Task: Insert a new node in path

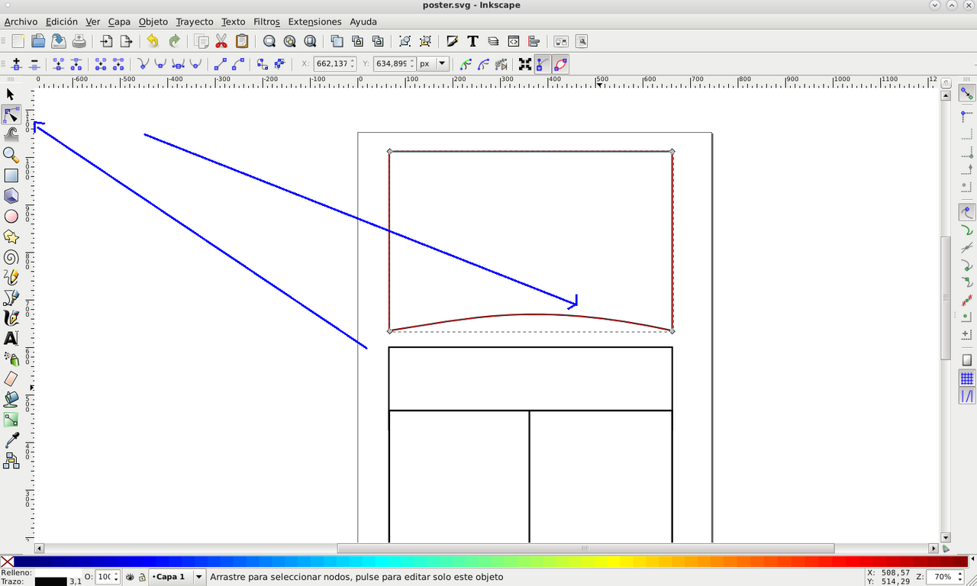Action: [16, 64]
